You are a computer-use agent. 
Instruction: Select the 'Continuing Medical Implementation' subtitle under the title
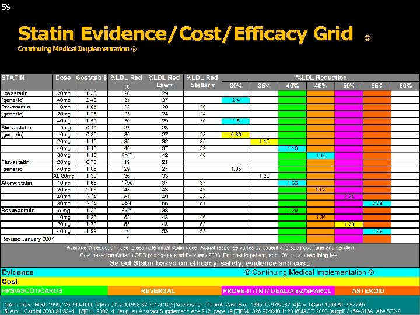point(78,49)
